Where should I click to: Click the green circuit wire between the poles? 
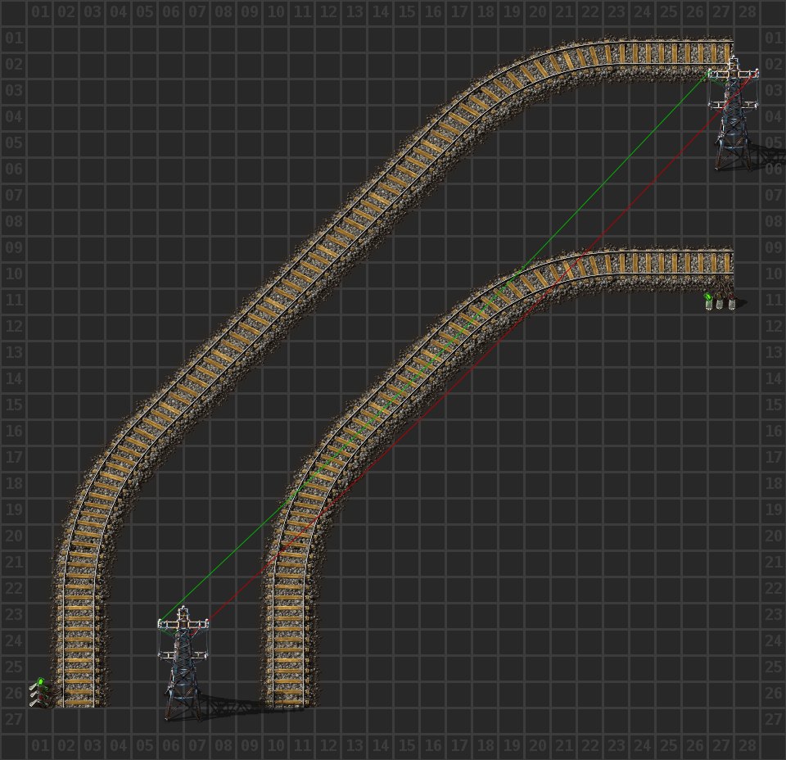pos(434,350)
